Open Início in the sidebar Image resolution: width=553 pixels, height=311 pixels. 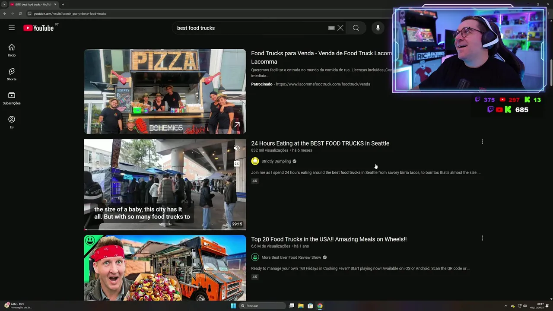(x=12, y=50)
